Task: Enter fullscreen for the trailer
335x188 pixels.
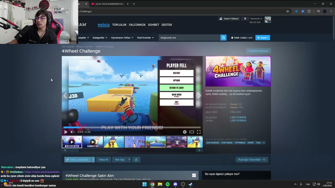Action: pos(199,132)
